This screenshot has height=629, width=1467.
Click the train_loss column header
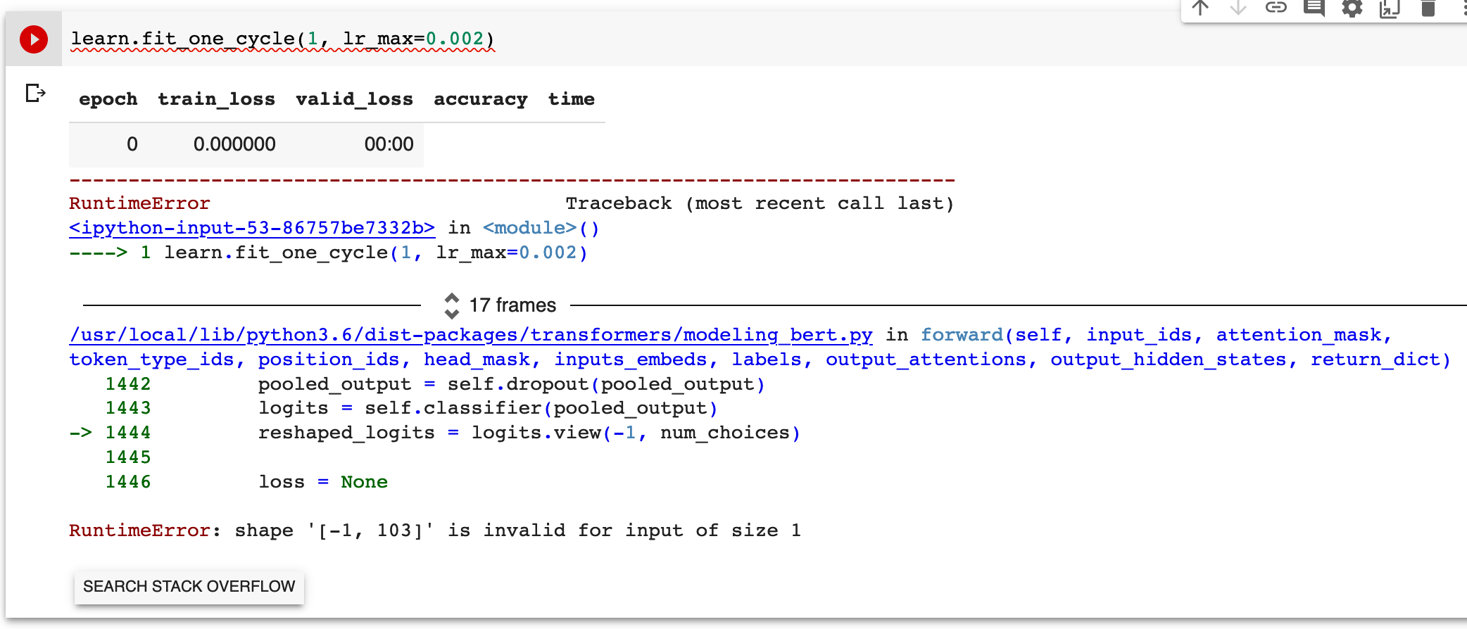(x=216, y=99)
